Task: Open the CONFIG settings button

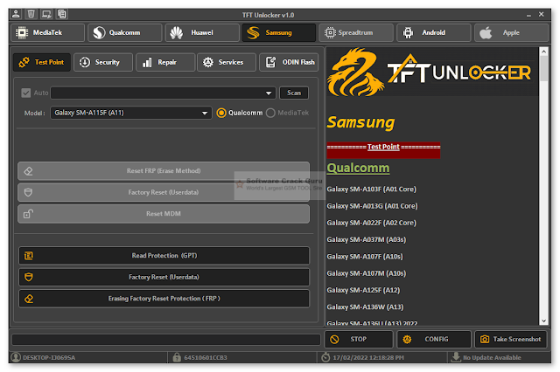Action: point(434,339)
